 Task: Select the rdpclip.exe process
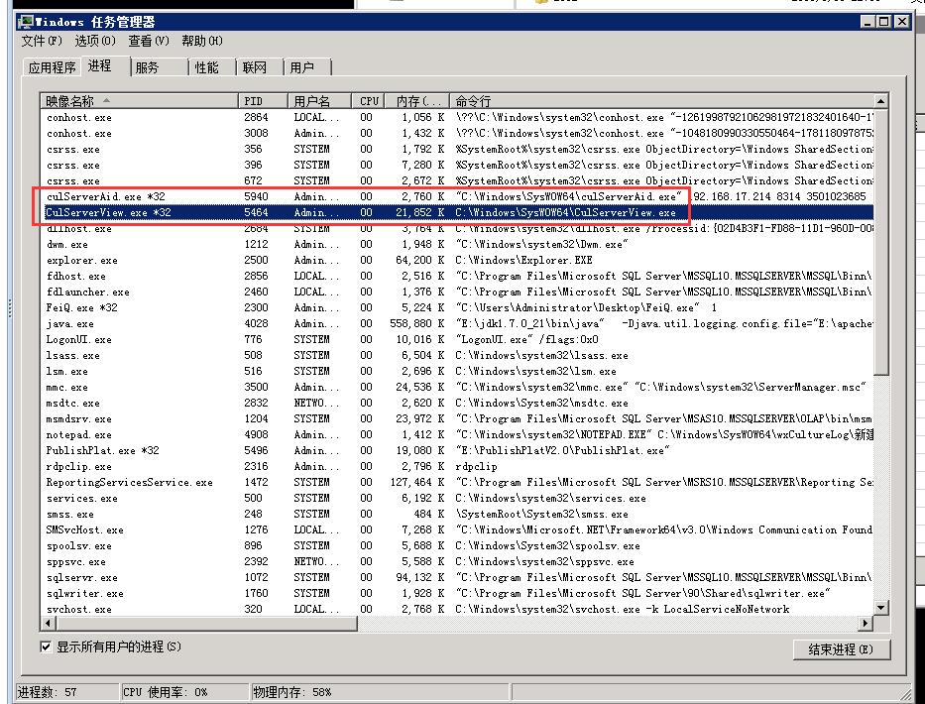[457, 467]
